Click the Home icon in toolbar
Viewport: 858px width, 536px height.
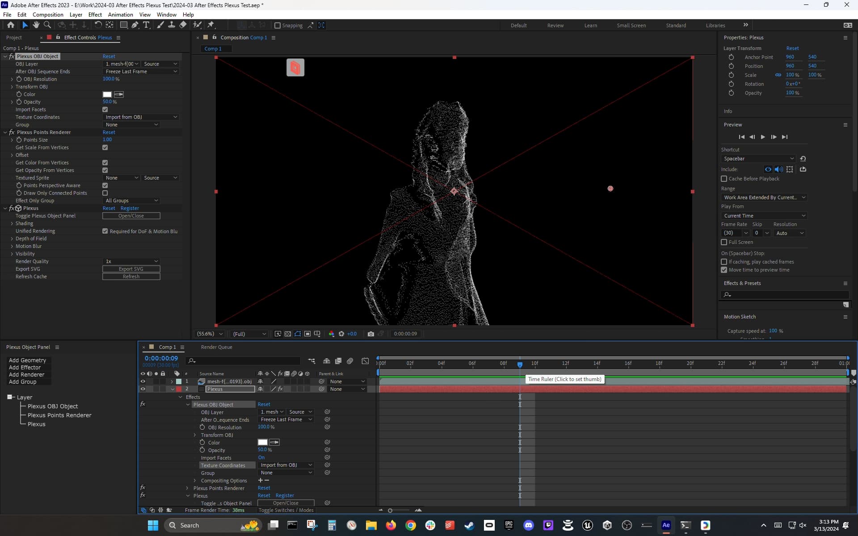point(11,25)
